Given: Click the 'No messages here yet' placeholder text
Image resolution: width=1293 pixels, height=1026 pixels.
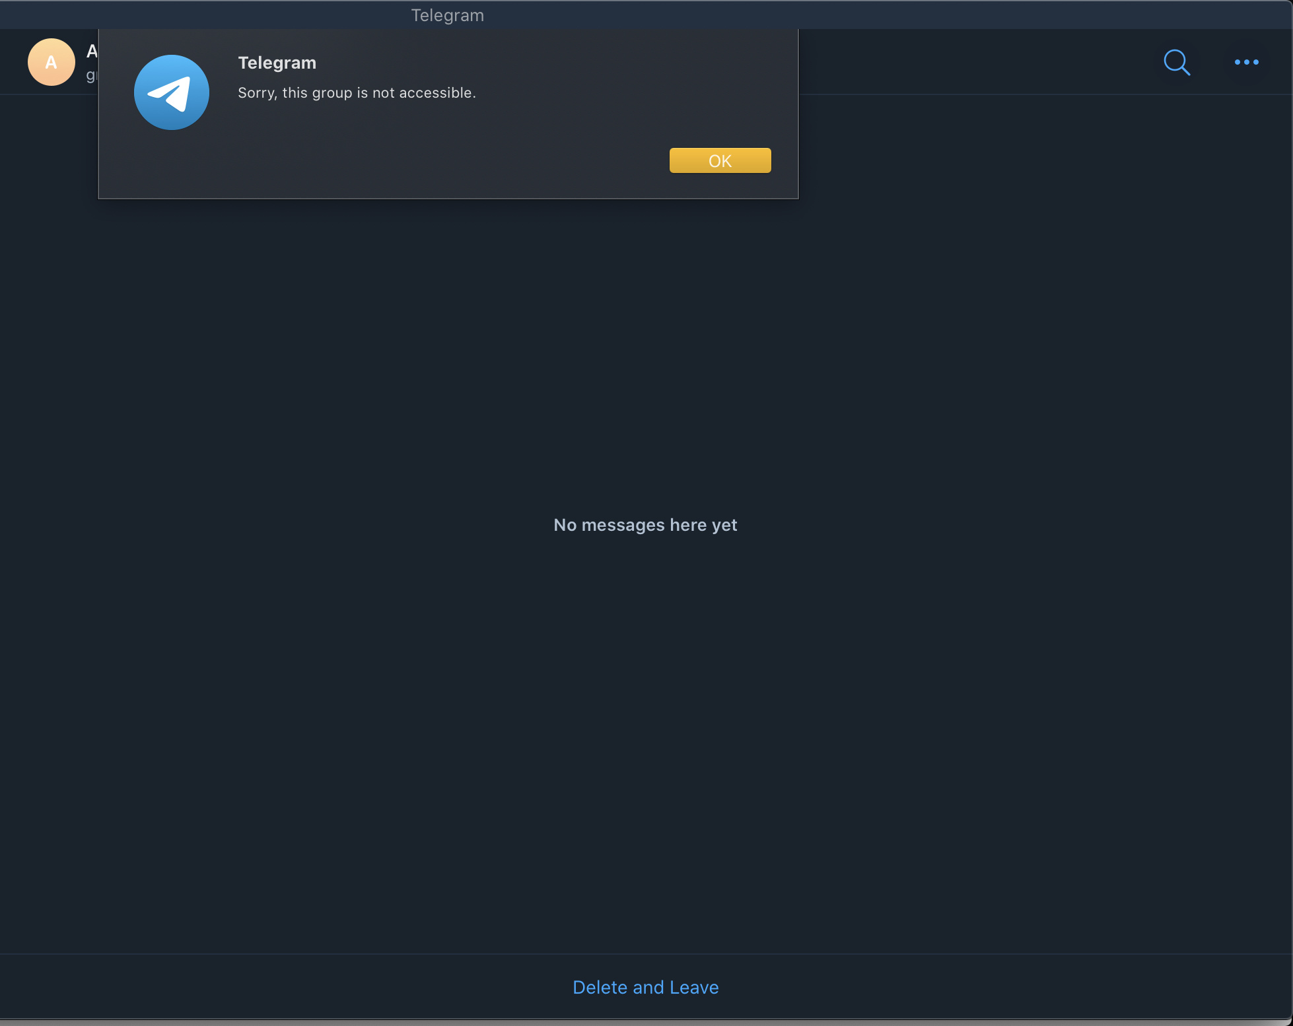Looking at the screenshot, I should pos(645,525).
